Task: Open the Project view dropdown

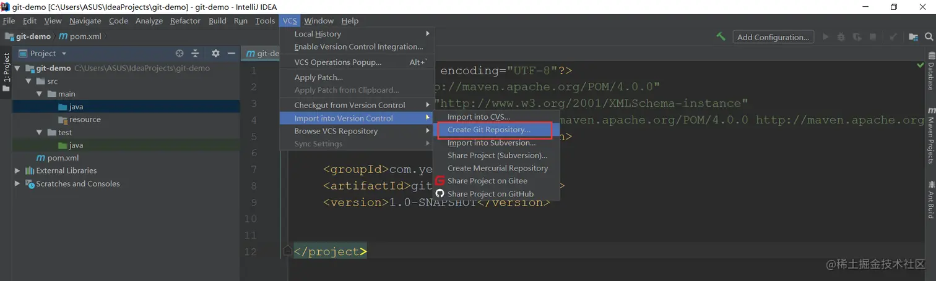Action: tap(43, 54)
